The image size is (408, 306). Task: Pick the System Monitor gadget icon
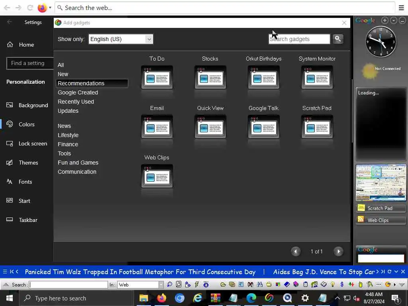317,77
